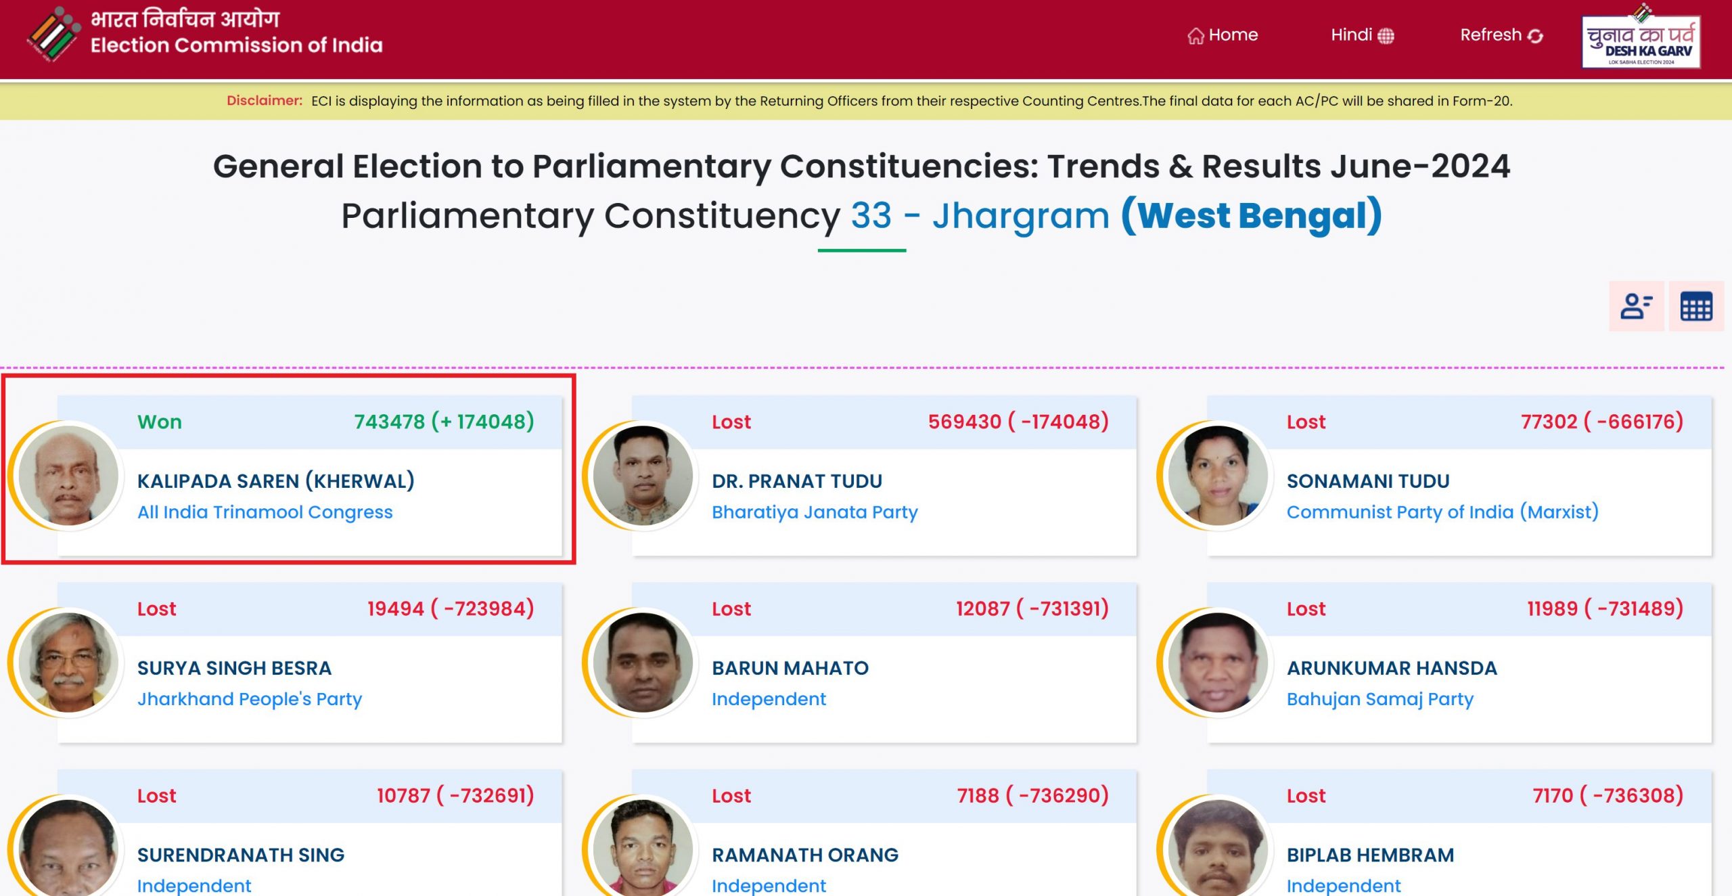Click vote count 11989 ( -731489)
1732x896 pixels.
click(1605, 608)
